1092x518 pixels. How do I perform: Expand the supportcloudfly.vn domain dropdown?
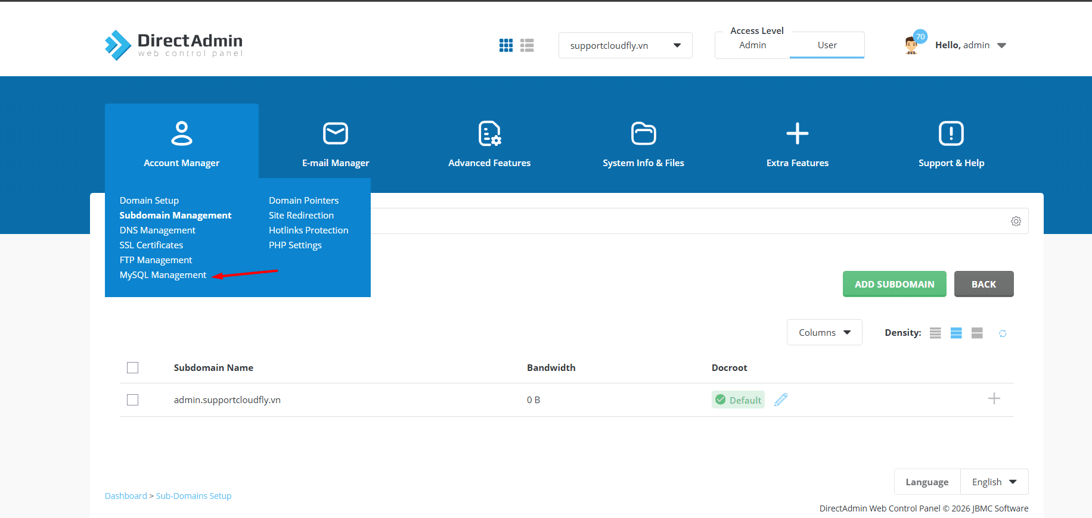[625, 45]
